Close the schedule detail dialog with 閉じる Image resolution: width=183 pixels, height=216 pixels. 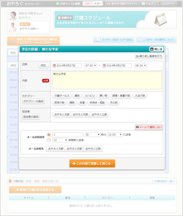[x=156, y=49]
